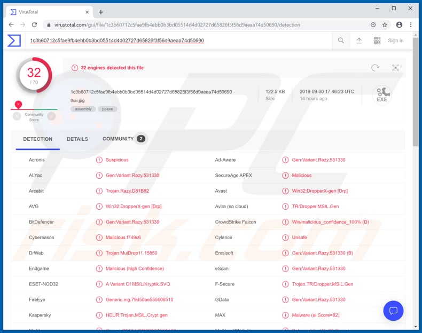The image size is (422, 333).
Task: Click the Acronis Suspicious alert icon
Action: pos(99,160)
